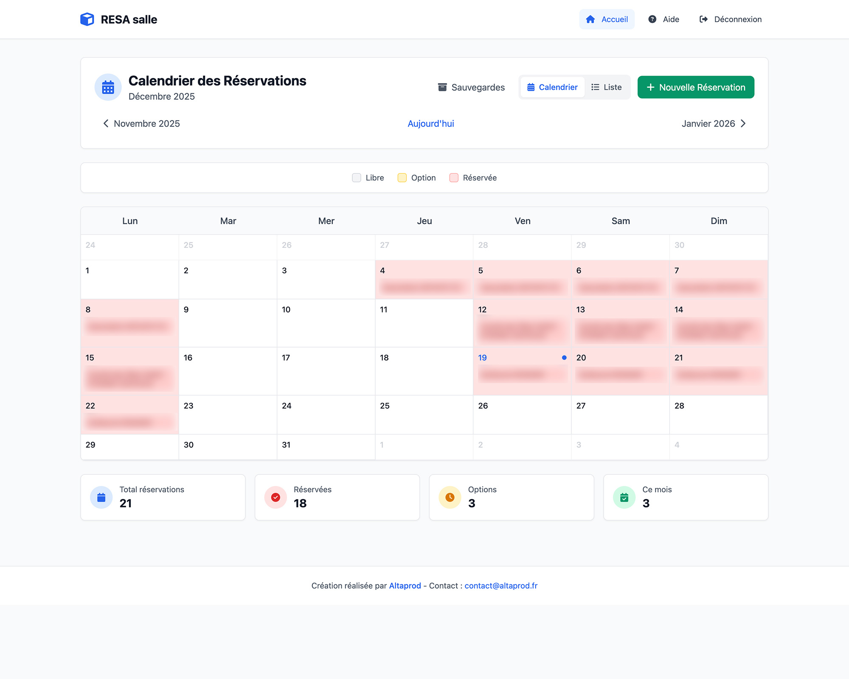Open the Total réservations card

163,497
